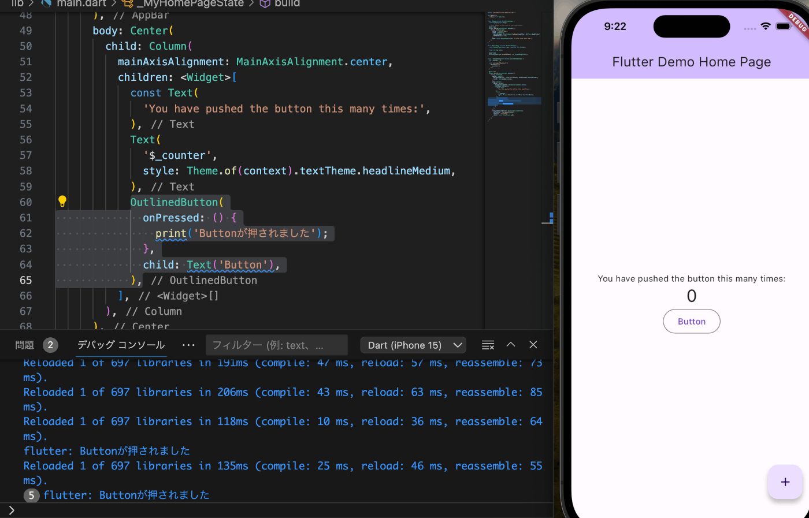Click Text('Button') on line 64
Image resolution: width=809 pixels, height=518 pixels.
point(230,264)
